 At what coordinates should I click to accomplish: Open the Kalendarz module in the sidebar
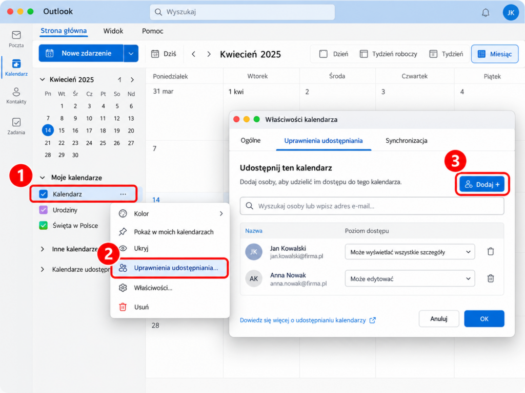point(16,68)
